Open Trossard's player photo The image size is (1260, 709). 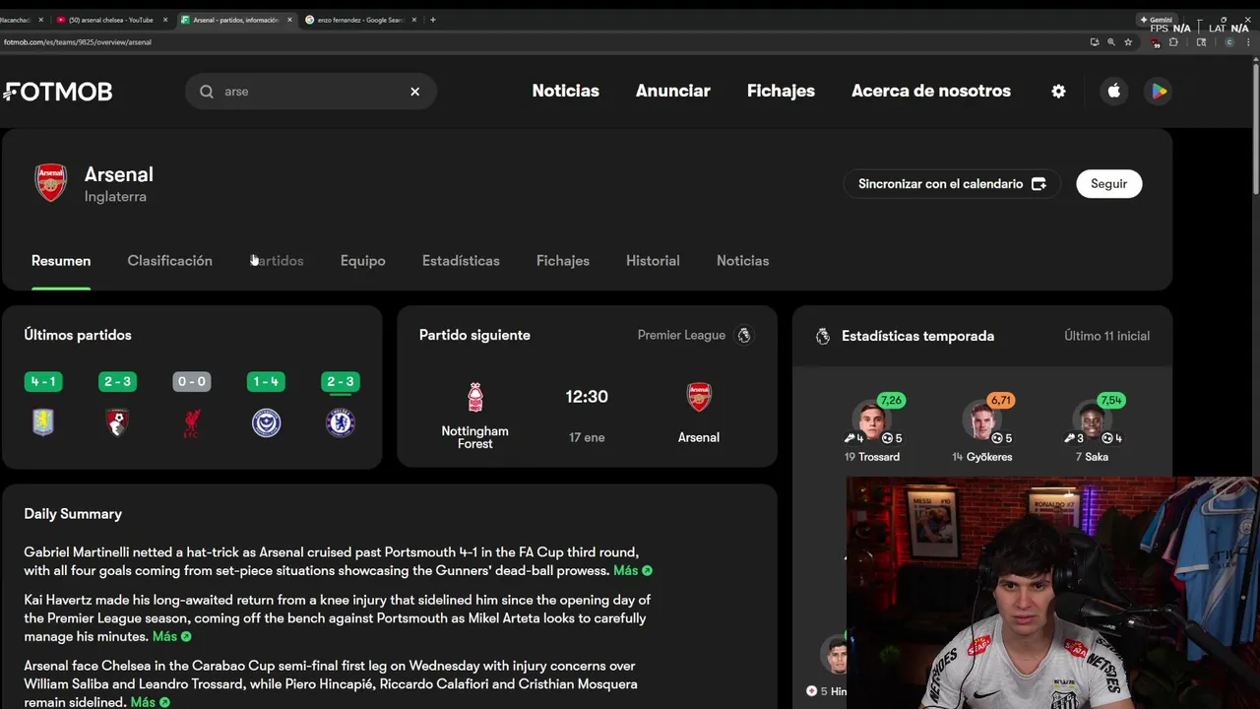click(871, 419)
